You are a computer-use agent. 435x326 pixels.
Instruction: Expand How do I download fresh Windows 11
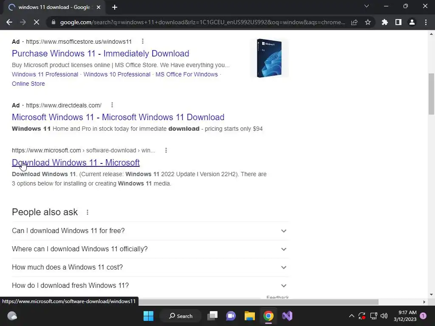[x=151, y=286]
